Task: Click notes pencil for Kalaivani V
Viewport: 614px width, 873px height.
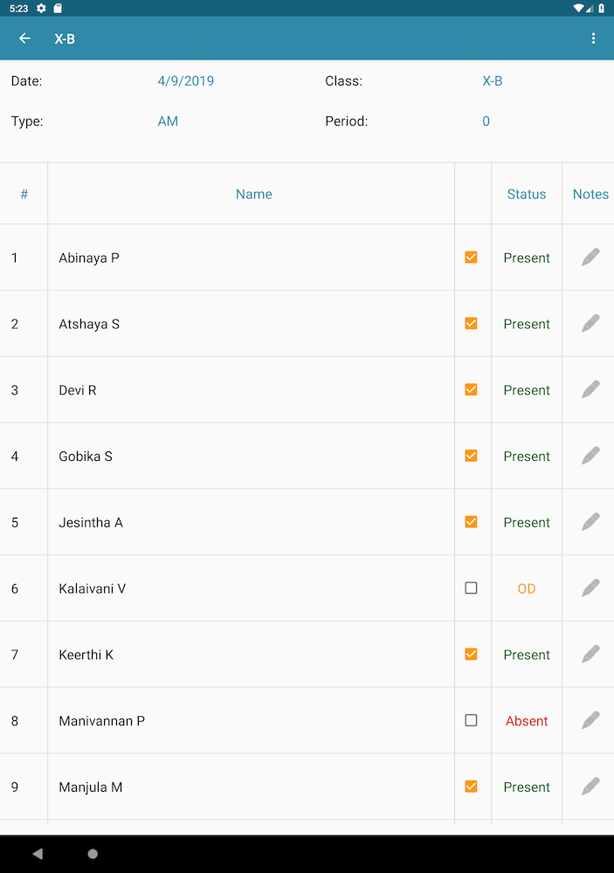Action: (590, 588)
